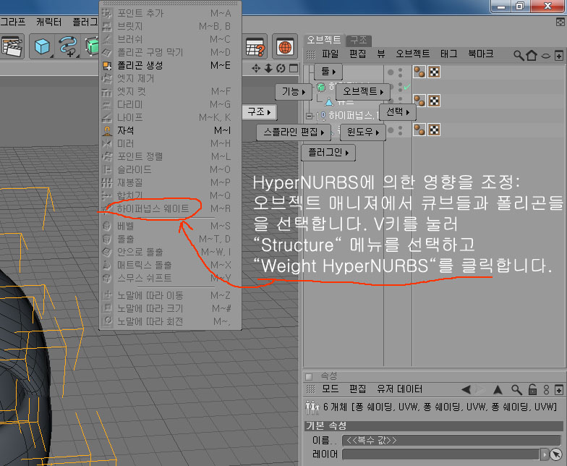Select 폴리곤 생성 menu entry
Screen dimensions: 567x466
point(170,65)
